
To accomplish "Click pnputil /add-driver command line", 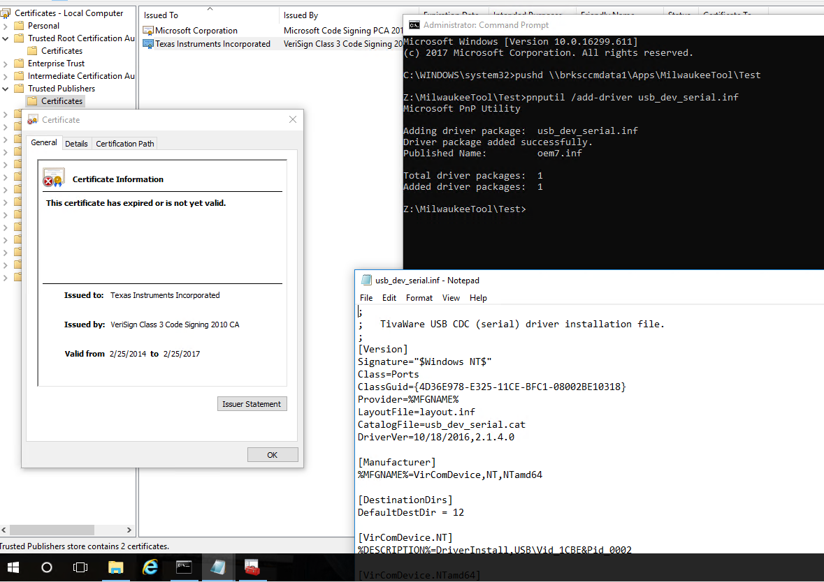I will [x=571, y=97].
